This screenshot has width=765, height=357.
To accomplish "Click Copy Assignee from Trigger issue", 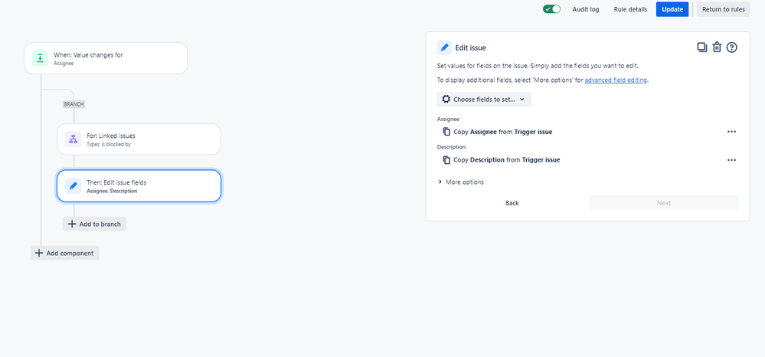I will (503, 132).
